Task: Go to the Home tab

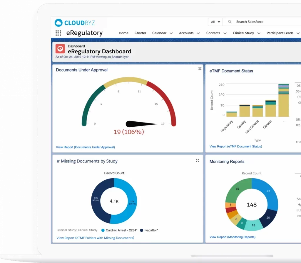Action: point(123,33)
